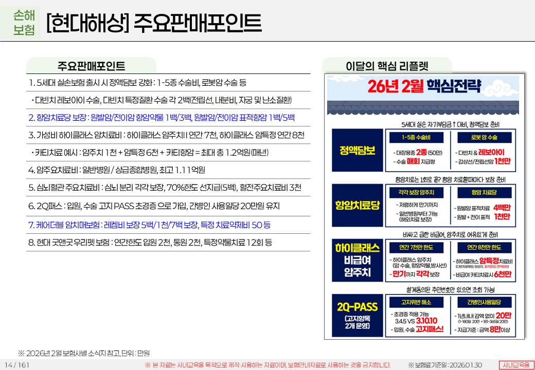The image size is (535, 370).
Task: Click the green 손해보험 category badge
Action: [x=24, y=23]
